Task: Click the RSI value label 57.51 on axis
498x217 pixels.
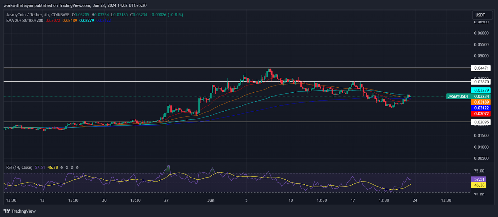Action: [x=479, y=179]
